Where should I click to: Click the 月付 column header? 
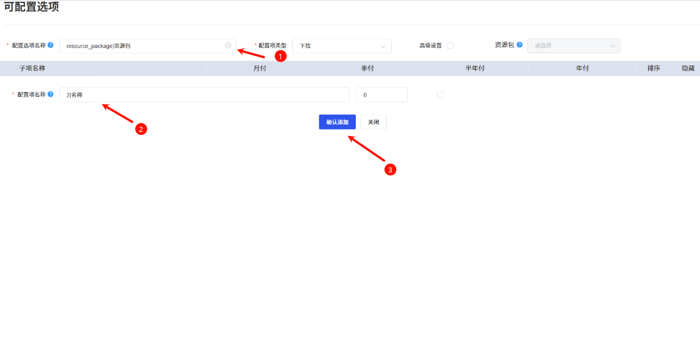point(260,68)
